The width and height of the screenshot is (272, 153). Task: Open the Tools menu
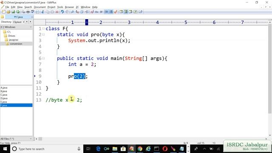click(60, 7)
